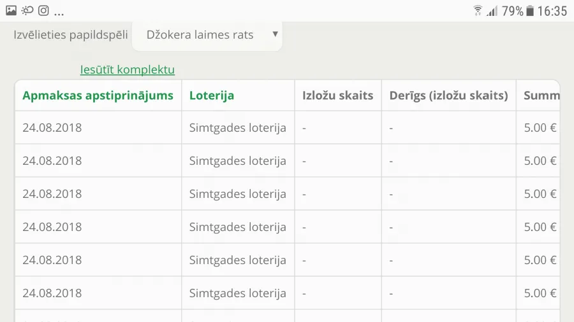This screenshot has height=322, width=574.
Task: Click the Izvēlieties papildspēli label
Action: tap(71, 35)
